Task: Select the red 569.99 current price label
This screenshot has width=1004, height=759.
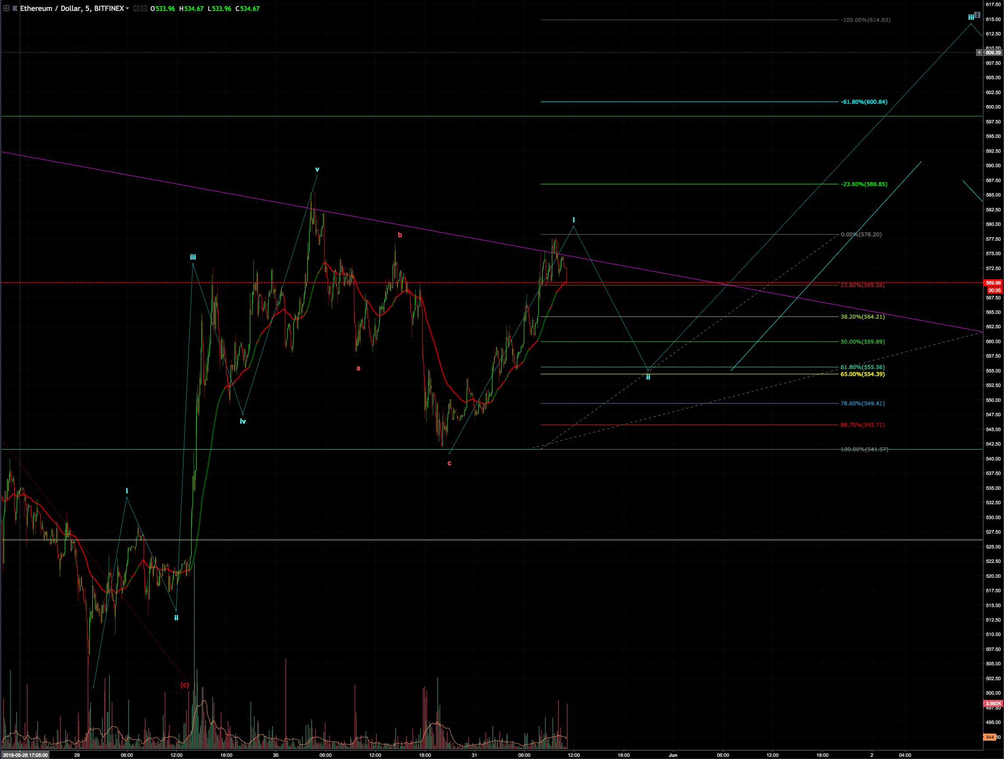Action: 993,283
